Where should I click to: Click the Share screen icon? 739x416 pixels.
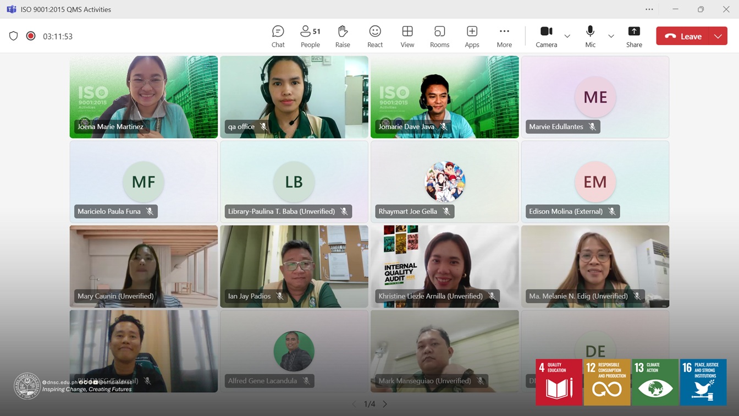pos(633,36)
